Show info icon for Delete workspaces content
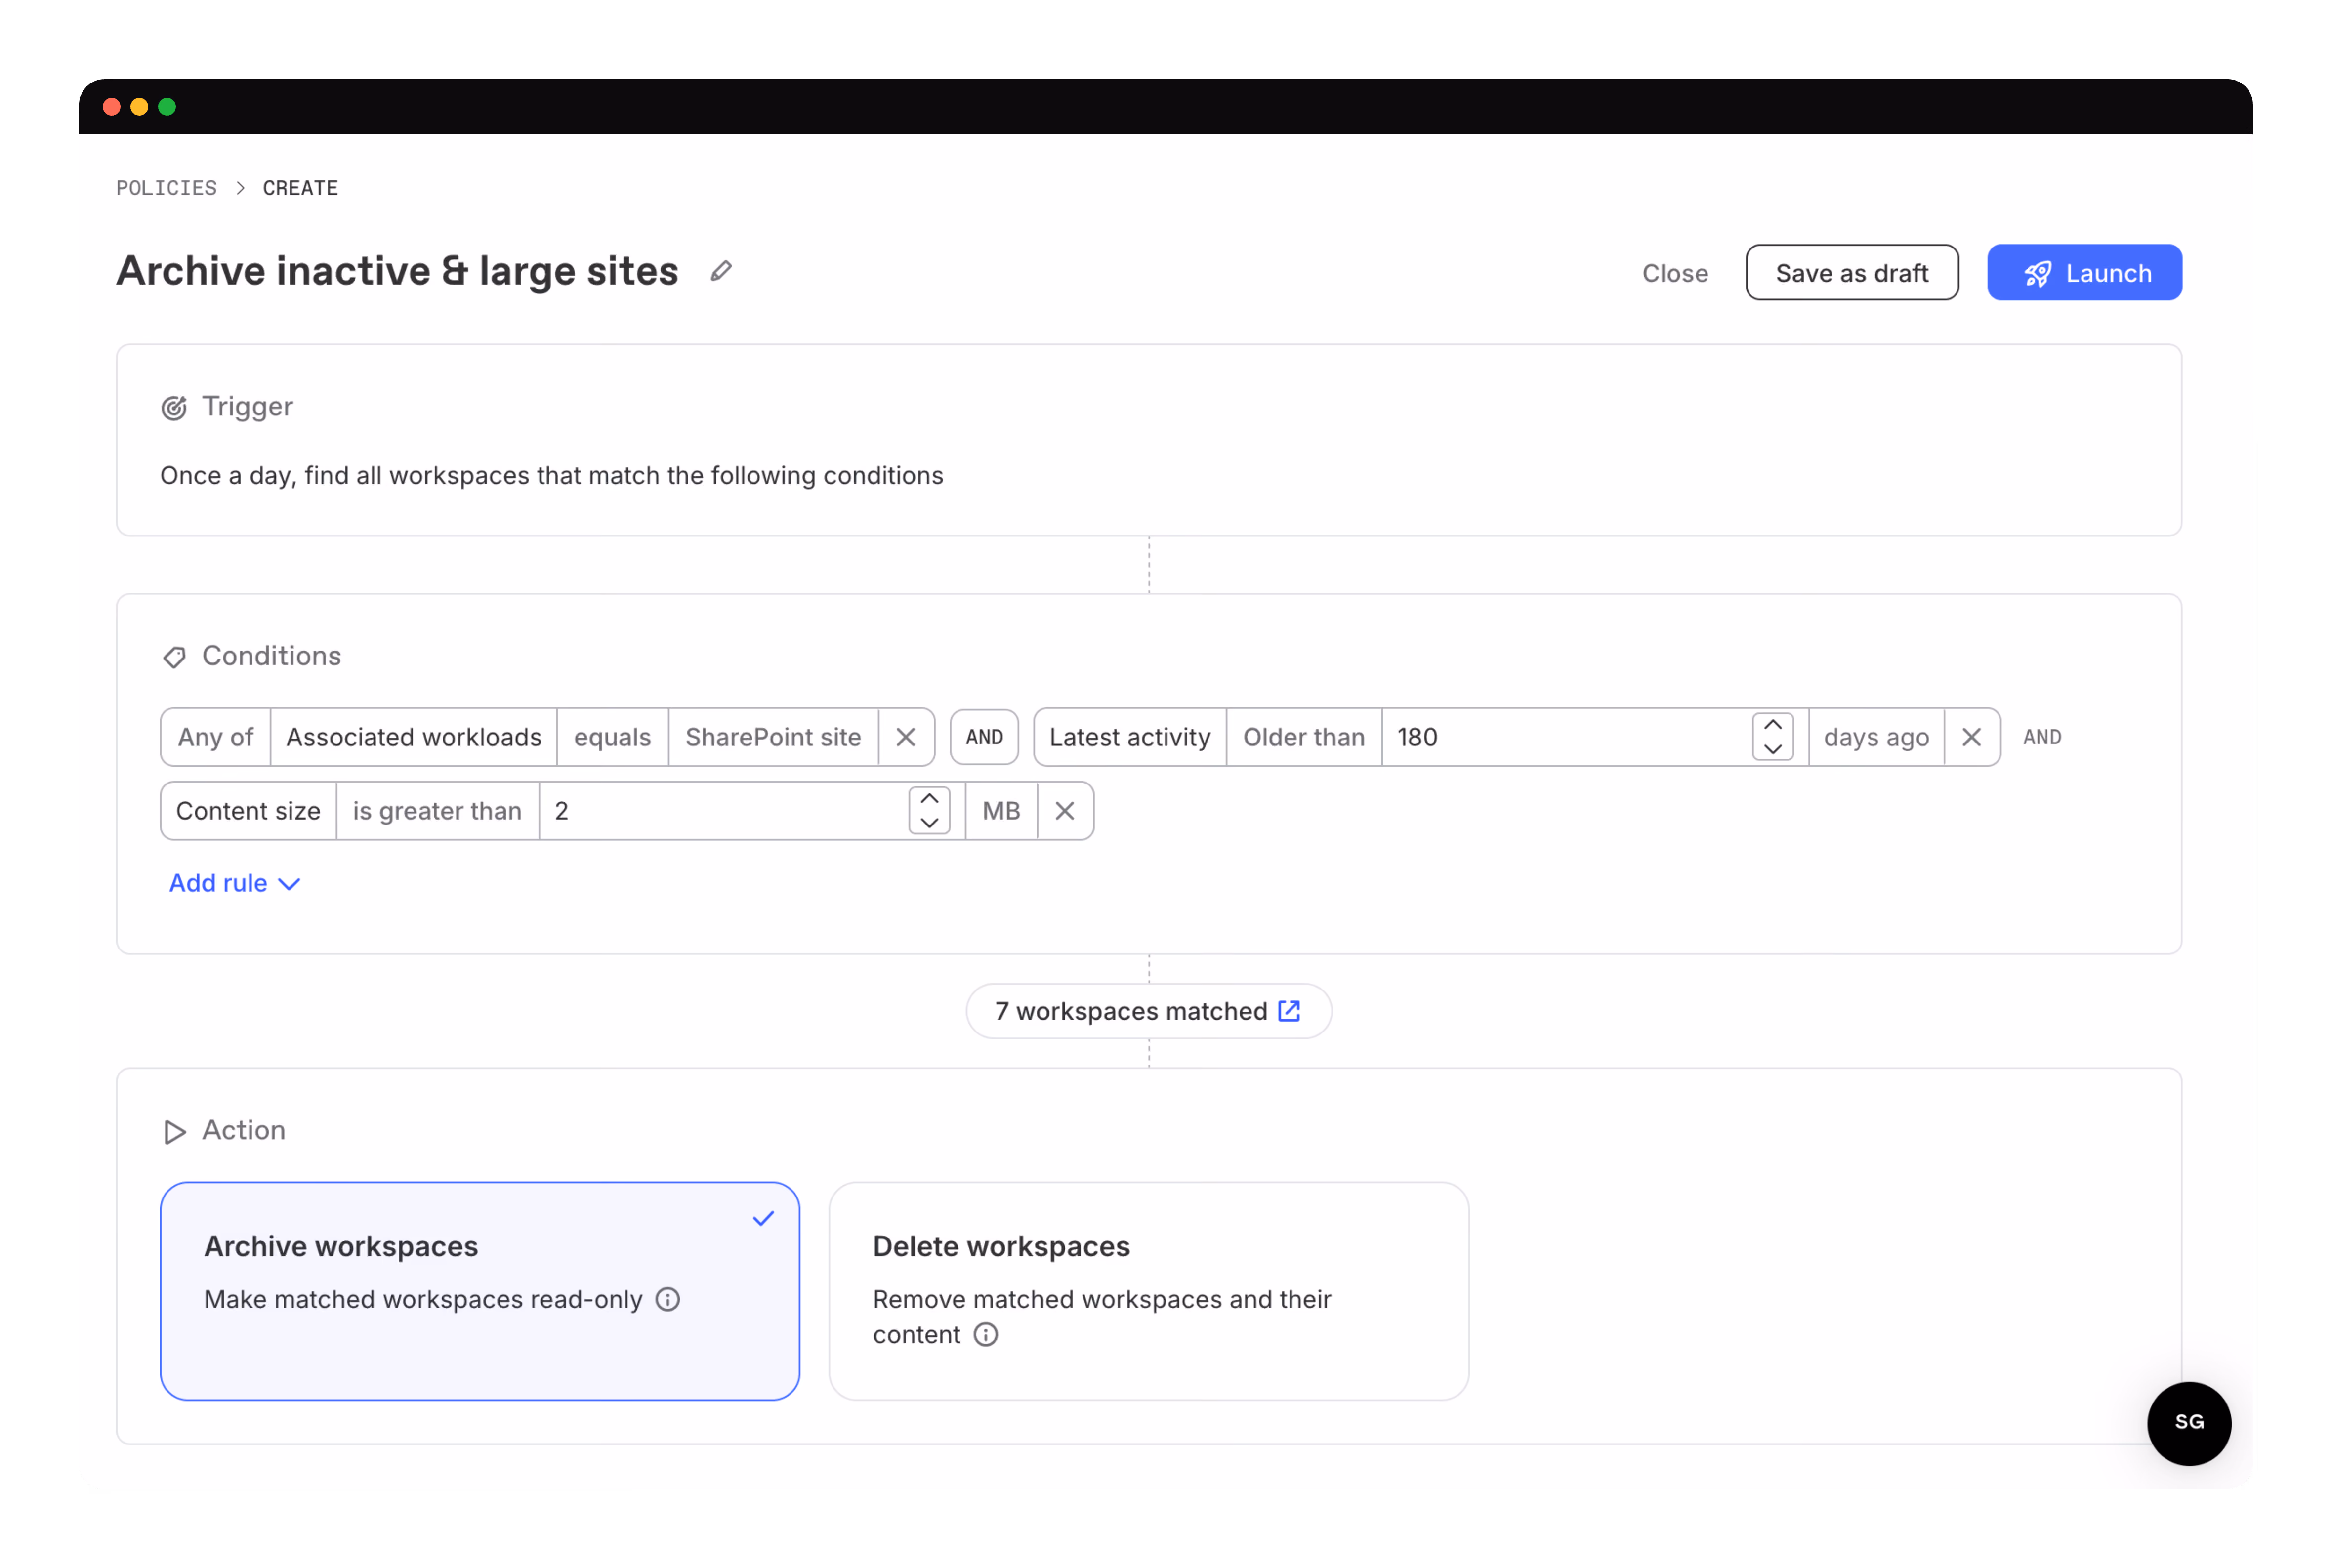The image size is (2332, 1568). 986,1335
